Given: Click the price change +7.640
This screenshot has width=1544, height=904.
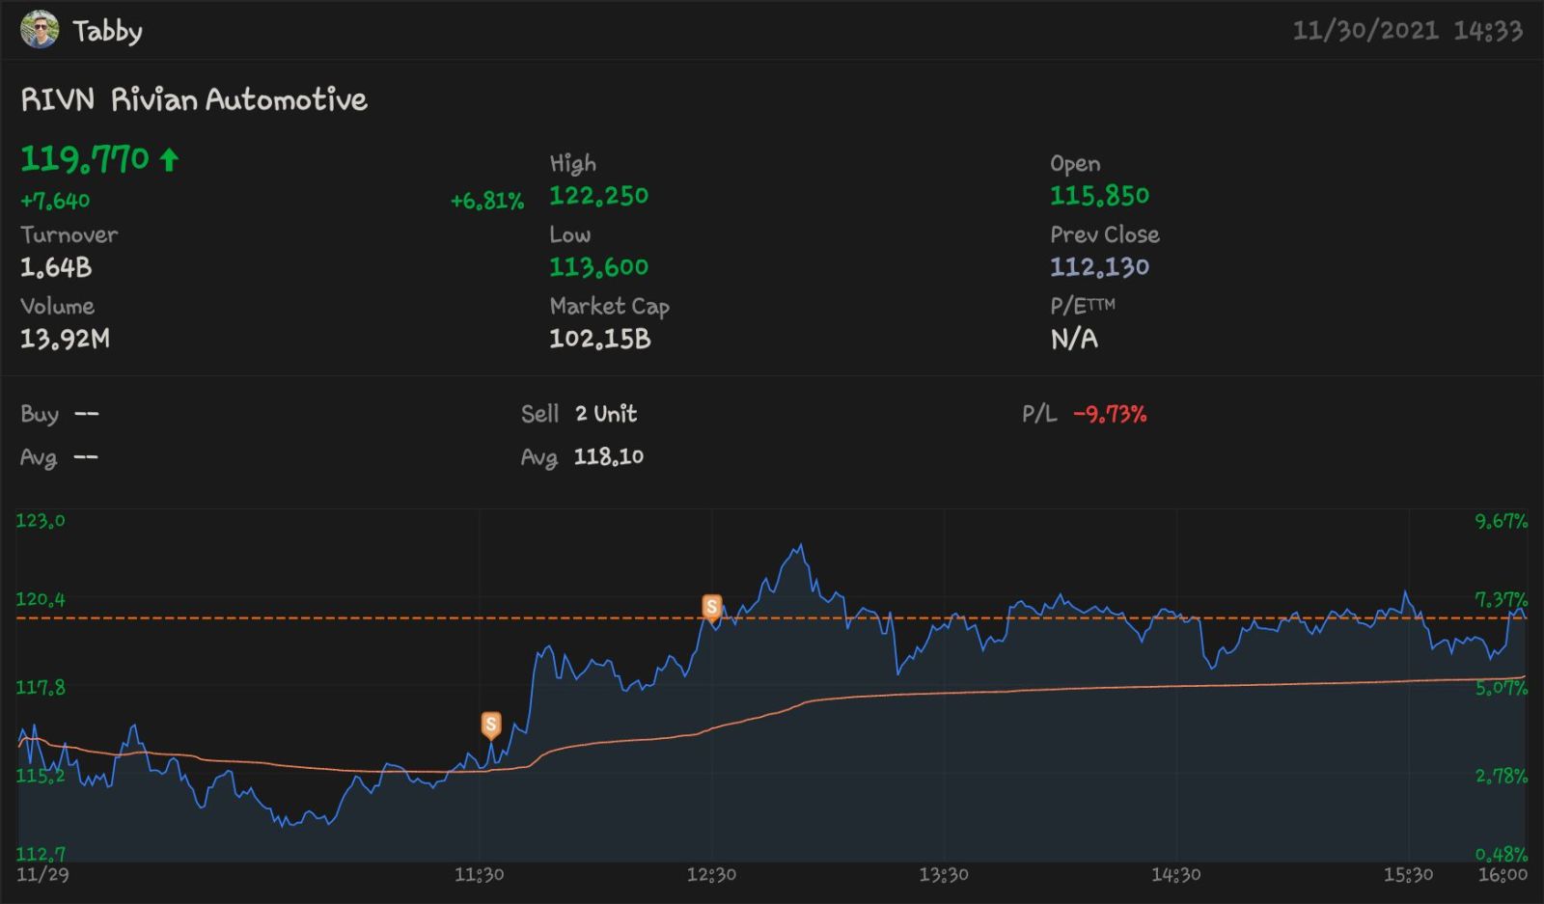Looking at the screenshot, I should (x=55, y=201).
